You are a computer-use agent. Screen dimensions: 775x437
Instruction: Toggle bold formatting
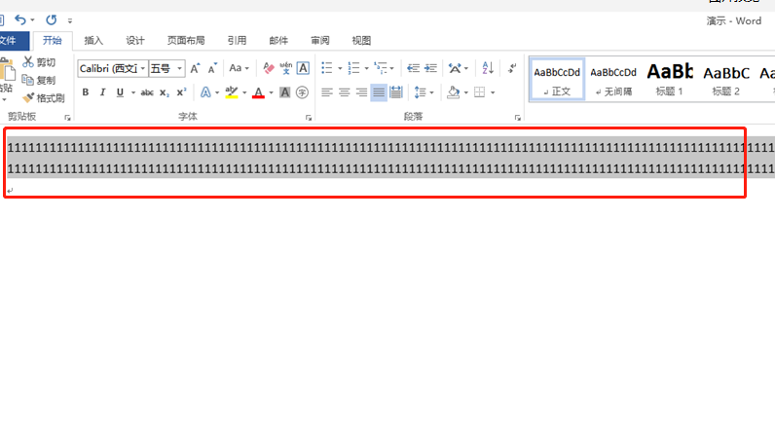tap(86, 92)
